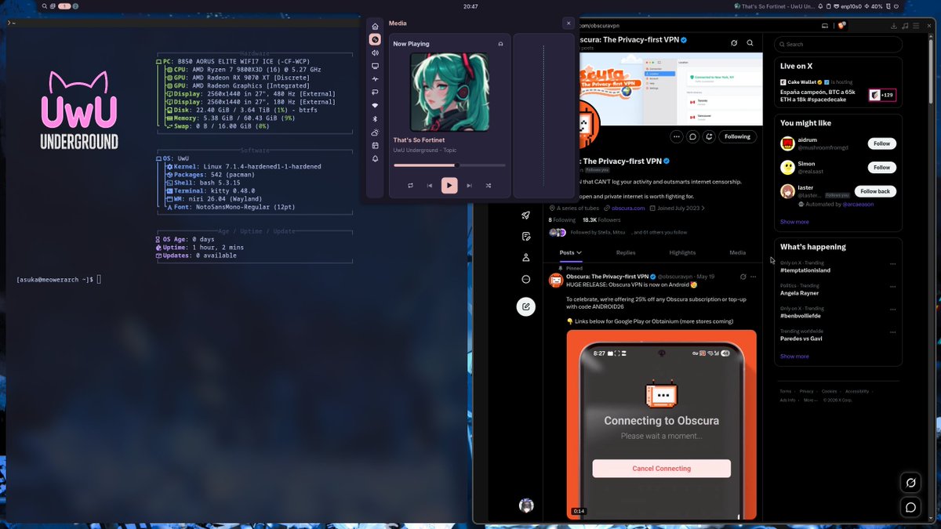The image size is (941, 529).
Task: Open the floating Grok button
Action: click(x=910, y=483)
